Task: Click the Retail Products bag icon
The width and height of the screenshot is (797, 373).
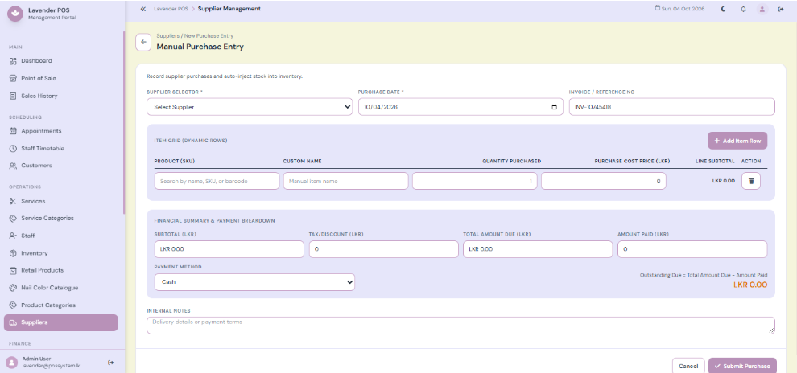Action: (x=13, y=270)
